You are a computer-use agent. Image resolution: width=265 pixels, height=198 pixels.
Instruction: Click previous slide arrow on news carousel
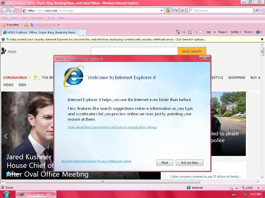[x=6, y=136]
